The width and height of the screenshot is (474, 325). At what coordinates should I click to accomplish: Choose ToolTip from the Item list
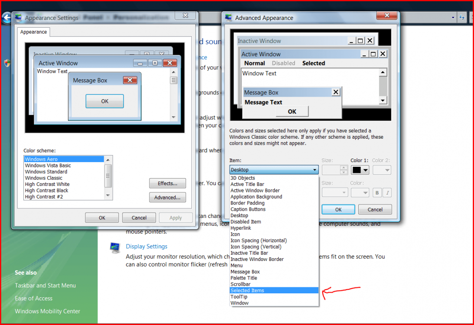[x=274, y=296]
